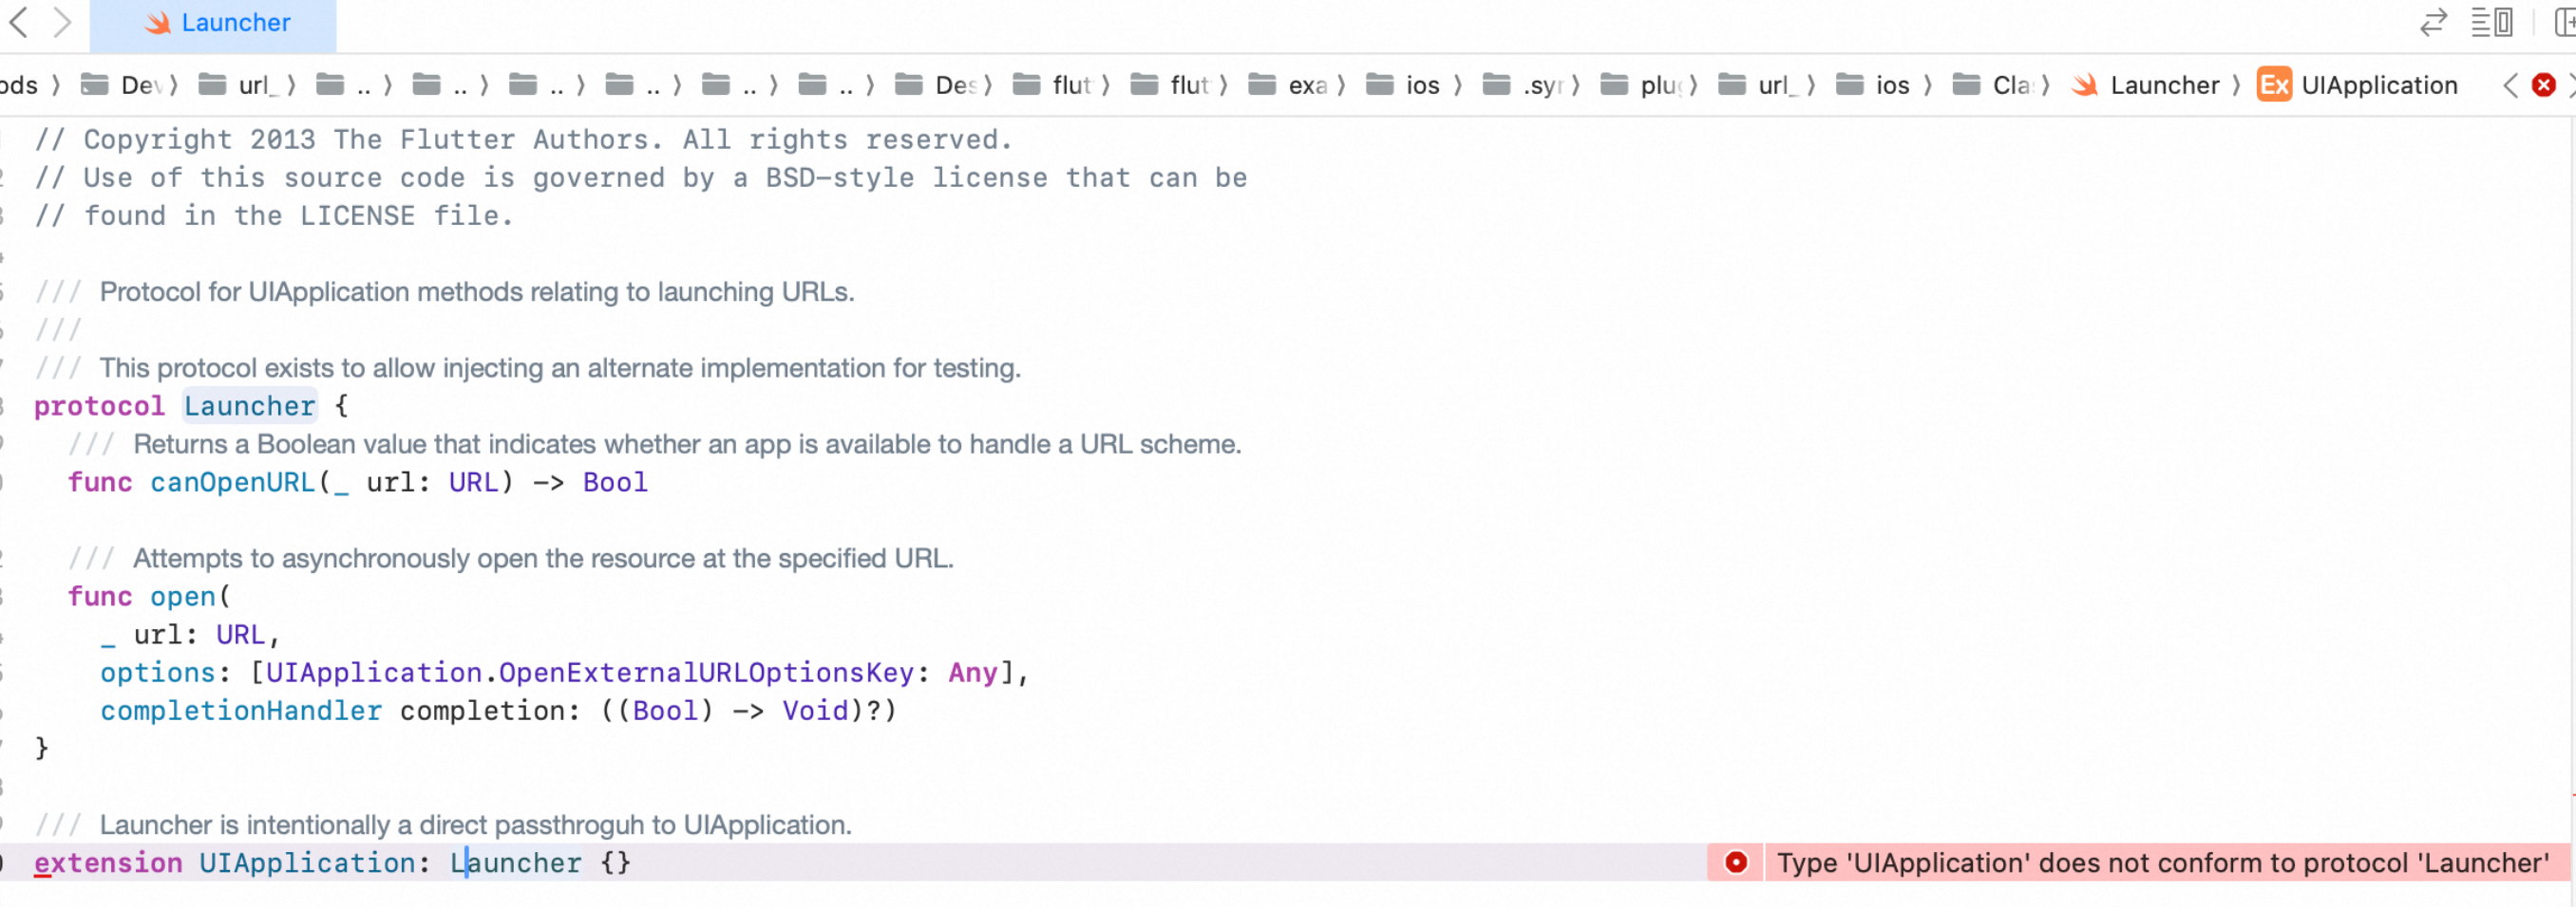Click the 'Any' type in the options dictionary
Image resolution: width=2576 pixels, height=907 pixels.
(973, 673)
